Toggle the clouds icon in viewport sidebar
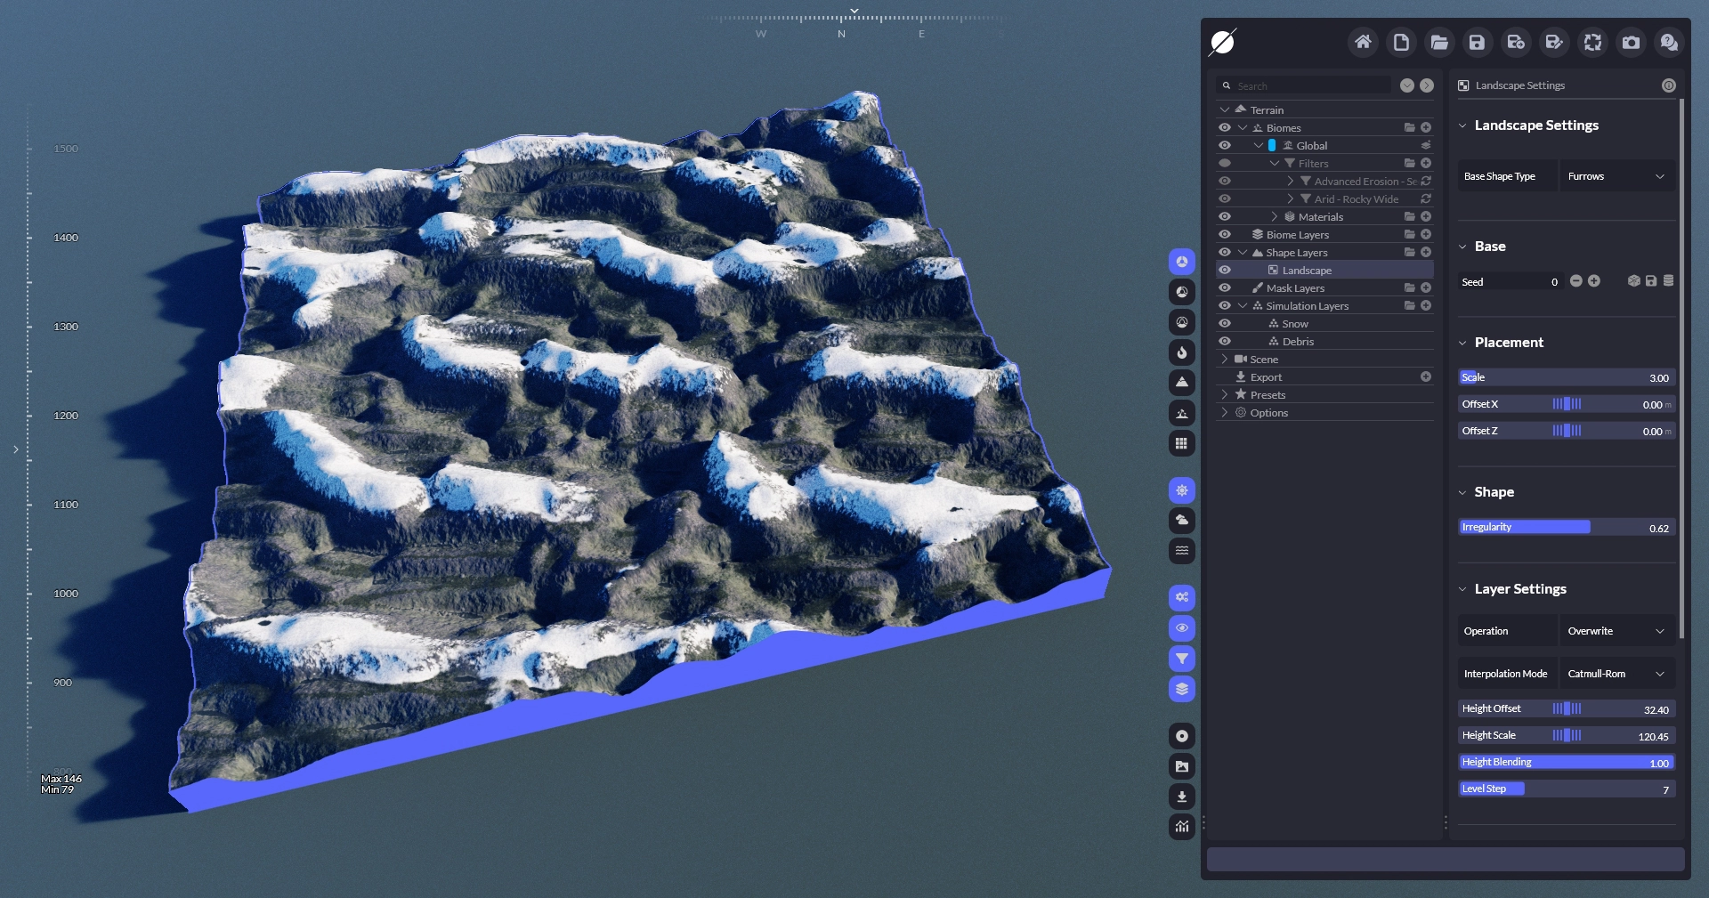1709x898 pixels. click(1181, 520)
